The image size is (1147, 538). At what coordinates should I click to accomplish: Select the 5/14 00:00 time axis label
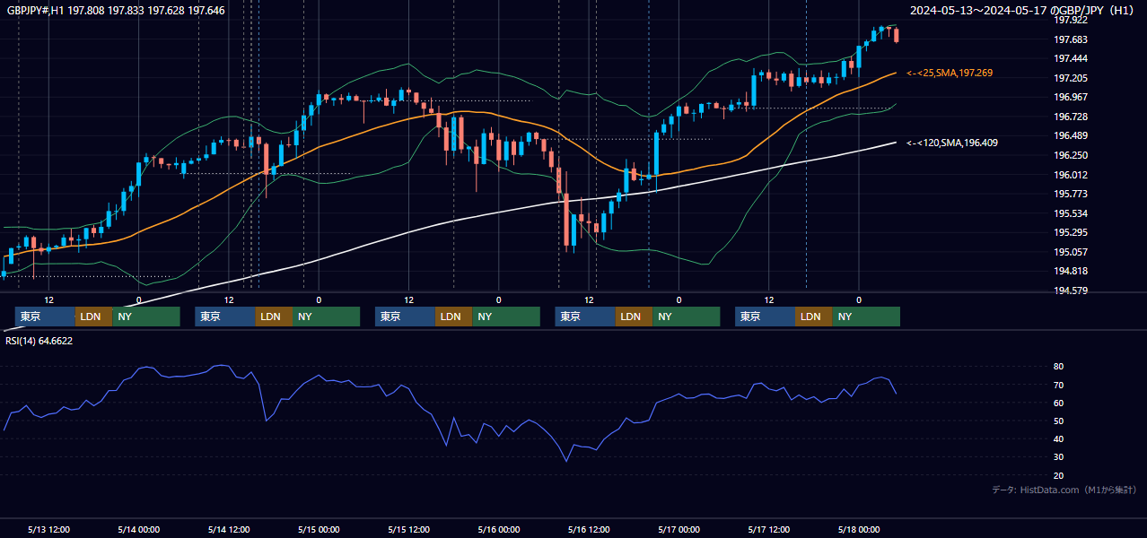[x=139, y=529]
